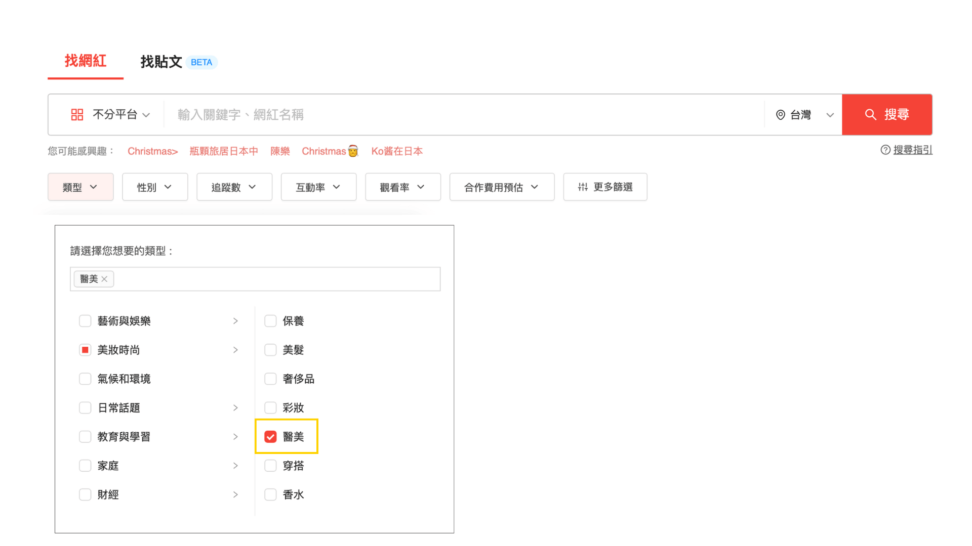Click the platform grid icon
This screenshot has height=546, width=972.
pyautogui.click(x=77, y=115)
